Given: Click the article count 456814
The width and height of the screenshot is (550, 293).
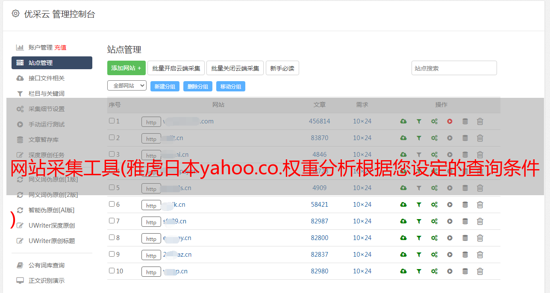Looking at the screenshot, I should (320, 121).
